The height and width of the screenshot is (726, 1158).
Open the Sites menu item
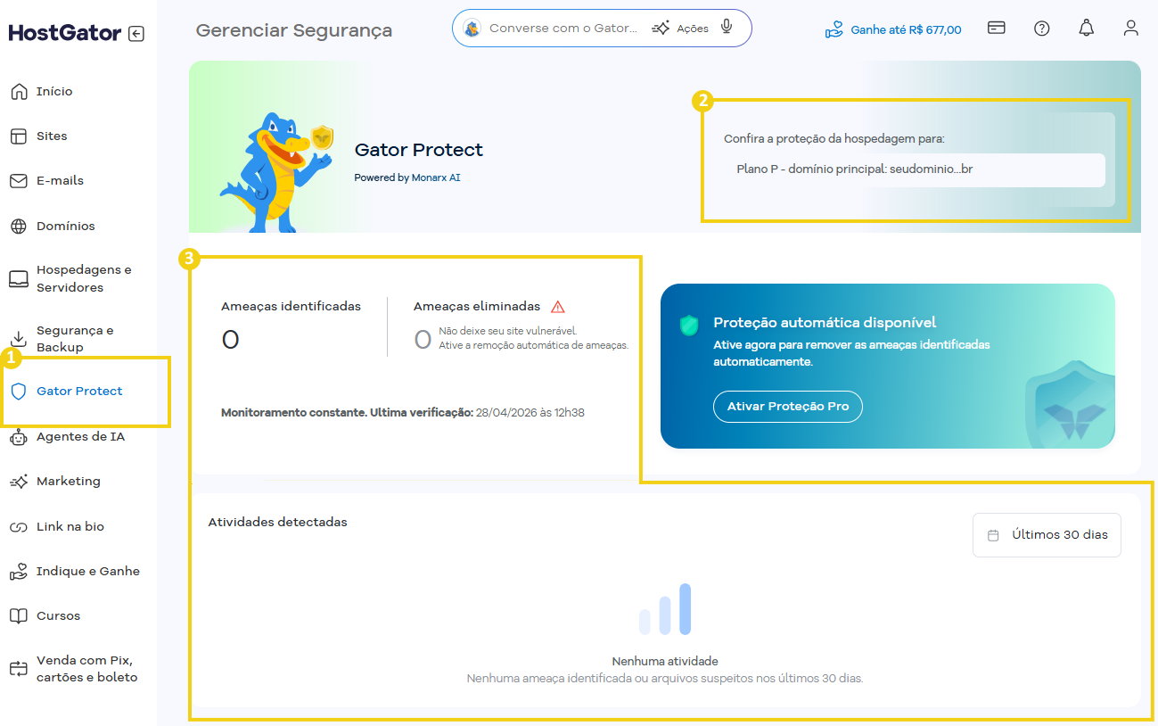[x=52, y=136]
